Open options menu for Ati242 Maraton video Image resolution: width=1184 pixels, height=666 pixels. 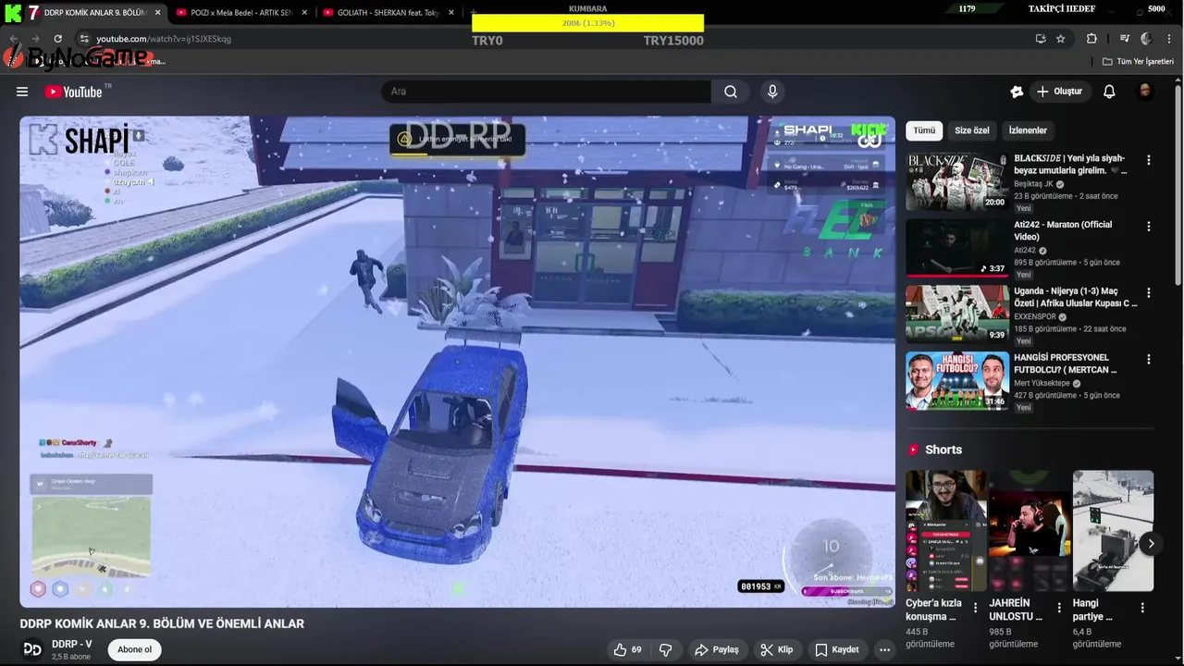pos(1149,227)
